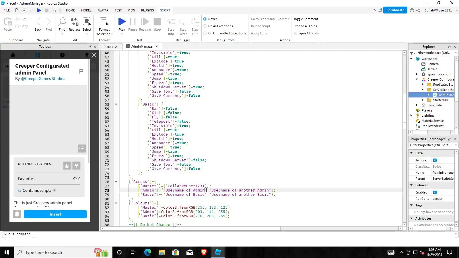Image resolution: width=459 pixels, height=258 pixels.
Task: Toggle the Enabled property checkbox
Action: click(435, 192)
